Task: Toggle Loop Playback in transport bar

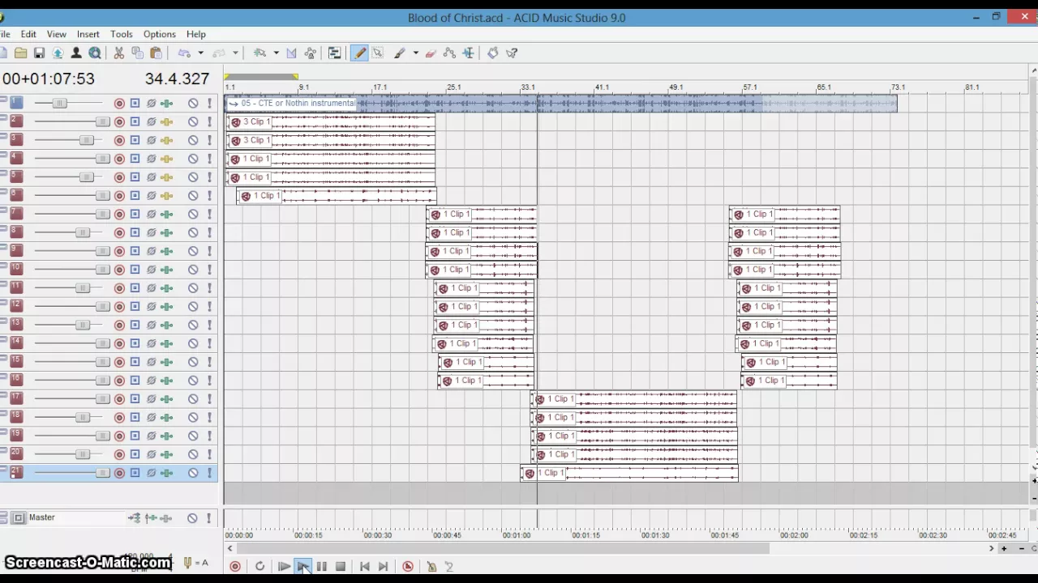Action: click(259, 567)
